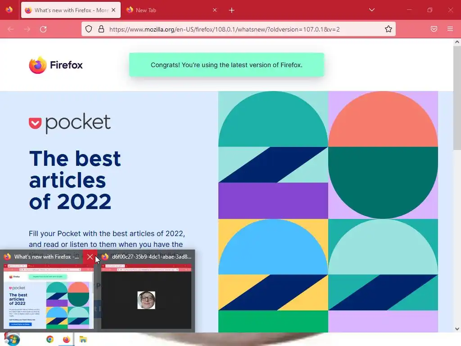461x346 pixels.
Task: List all tabs dropdown arrow
Action: click(x=371, y=10)
